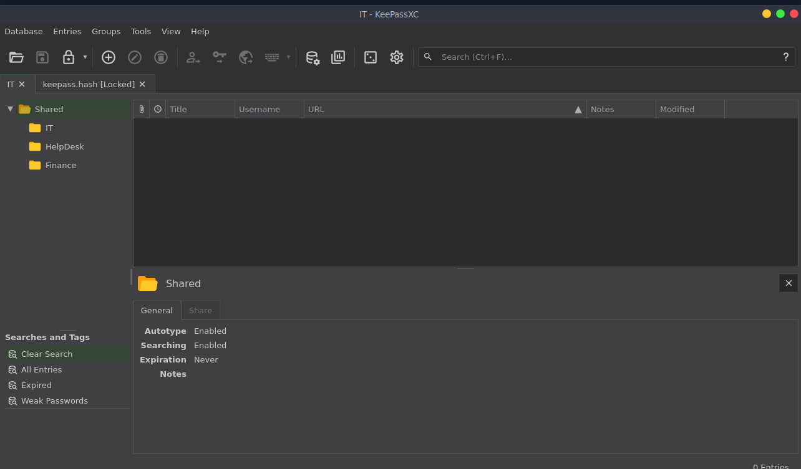The image size is (801, 469).
Task: Open Database reports icon
Action: [x=338, y=57]
